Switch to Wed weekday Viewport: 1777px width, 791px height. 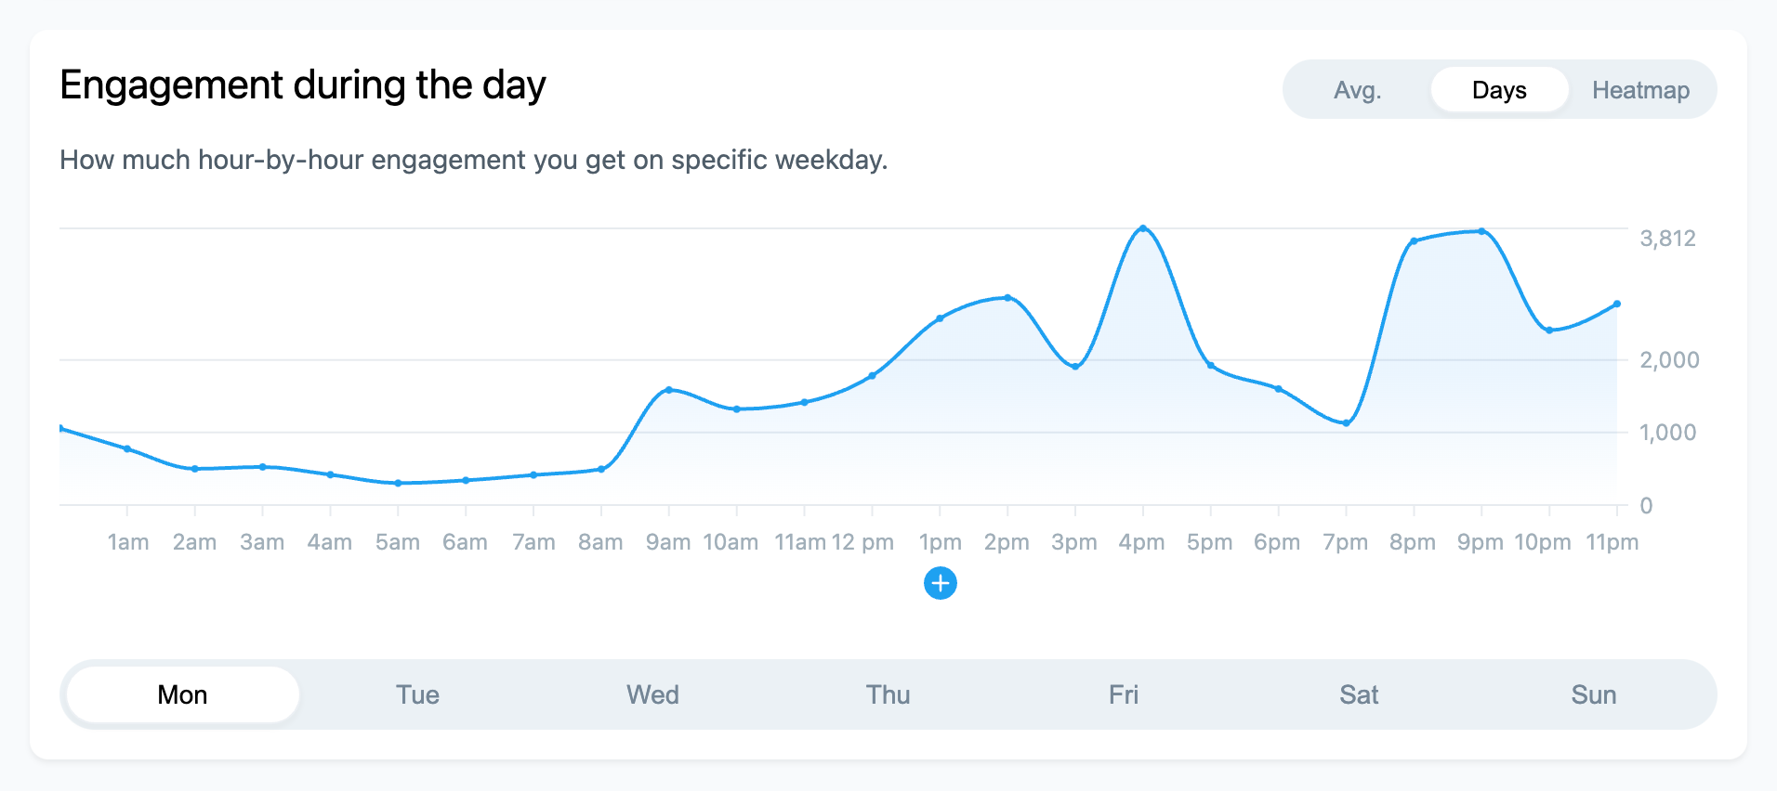click(652, 694)
